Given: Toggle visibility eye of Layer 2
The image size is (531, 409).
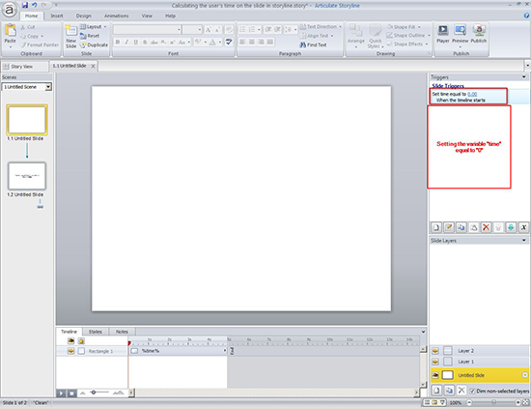Looking at the screenshot, I should (x=435, y=351).
